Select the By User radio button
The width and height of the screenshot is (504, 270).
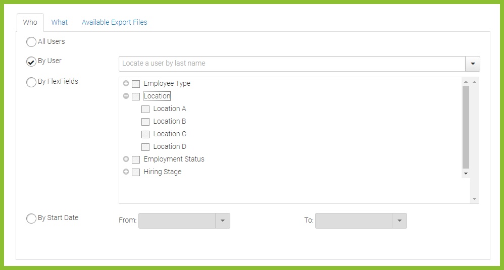click(x=31, y=62)
